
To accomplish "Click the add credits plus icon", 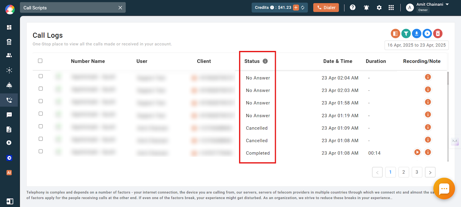I will point(296,8).
